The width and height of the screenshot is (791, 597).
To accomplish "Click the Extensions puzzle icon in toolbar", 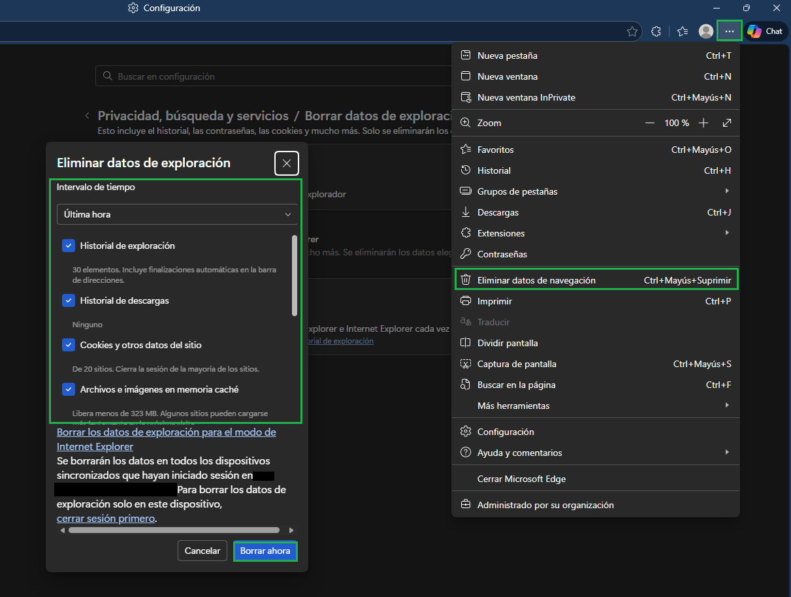I will coord(656,31).
